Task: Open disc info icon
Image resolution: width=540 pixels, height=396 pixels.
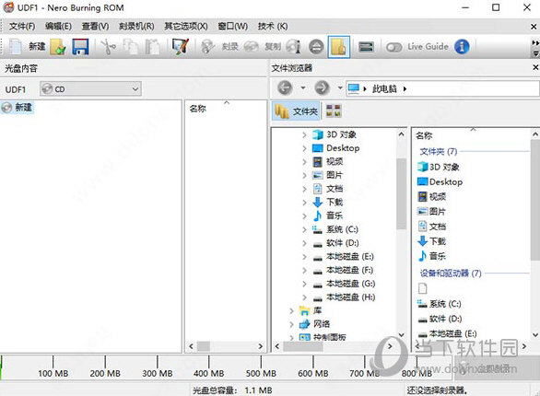Action: (x=293, y=46)
